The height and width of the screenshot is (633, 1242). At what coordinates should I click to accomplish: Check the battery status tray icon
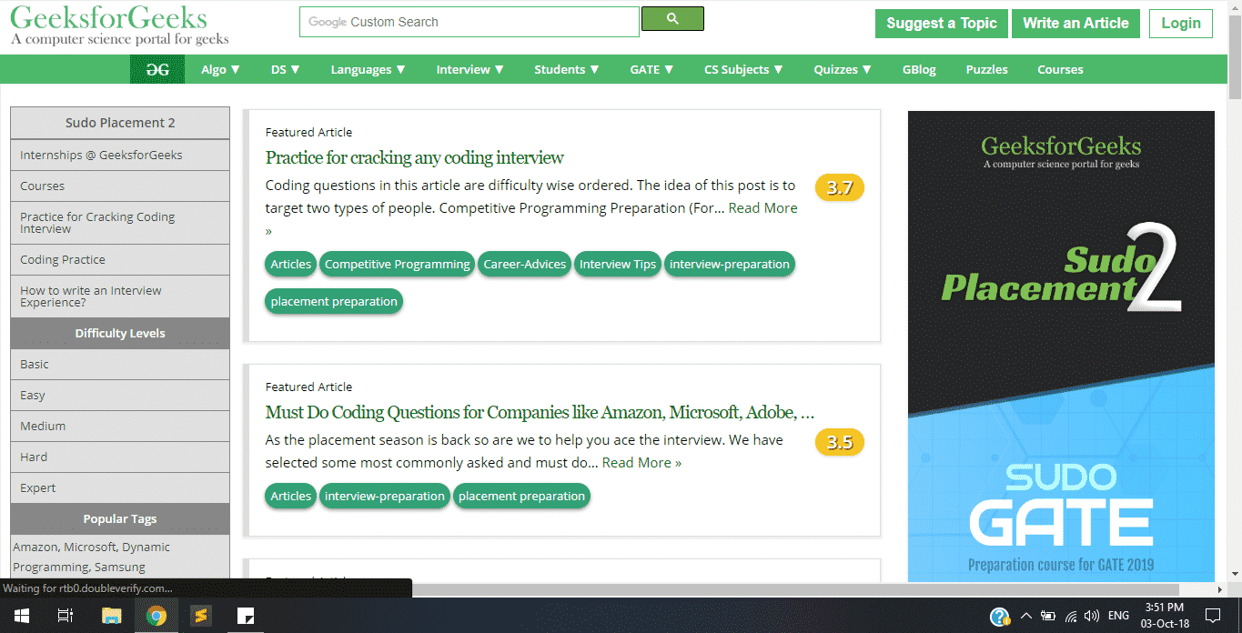(1048, 616)
